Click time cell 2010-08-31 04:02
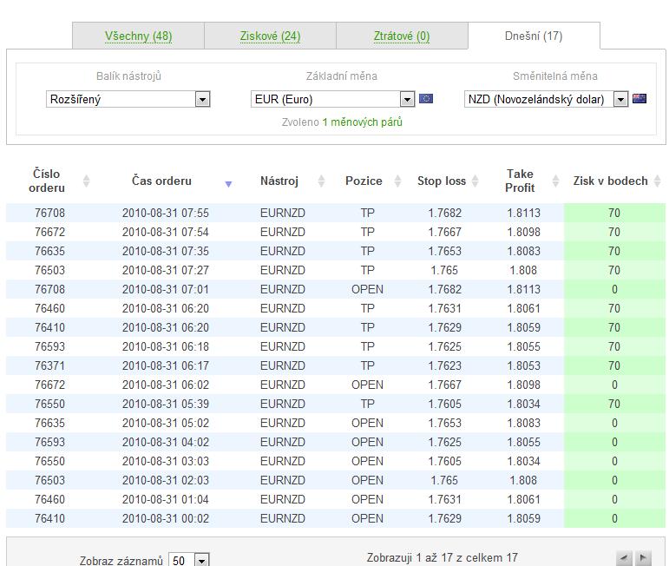Screen dimensions: 669x566 coord(166,442)
